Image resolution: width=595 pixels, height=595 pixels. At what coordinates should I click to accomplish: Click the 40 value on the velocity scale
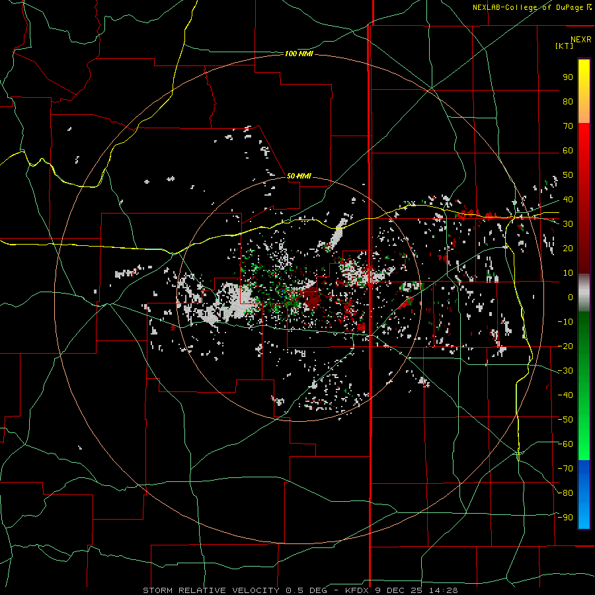[x=568, y=199]
